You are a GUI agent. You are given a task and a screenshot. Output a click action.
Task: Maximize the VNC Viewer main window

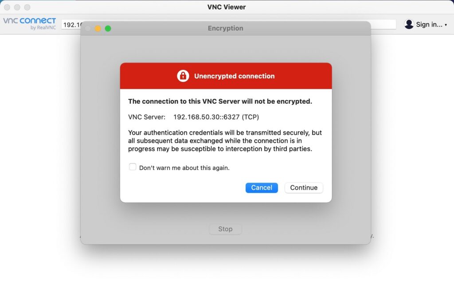[x=27, y=7]
